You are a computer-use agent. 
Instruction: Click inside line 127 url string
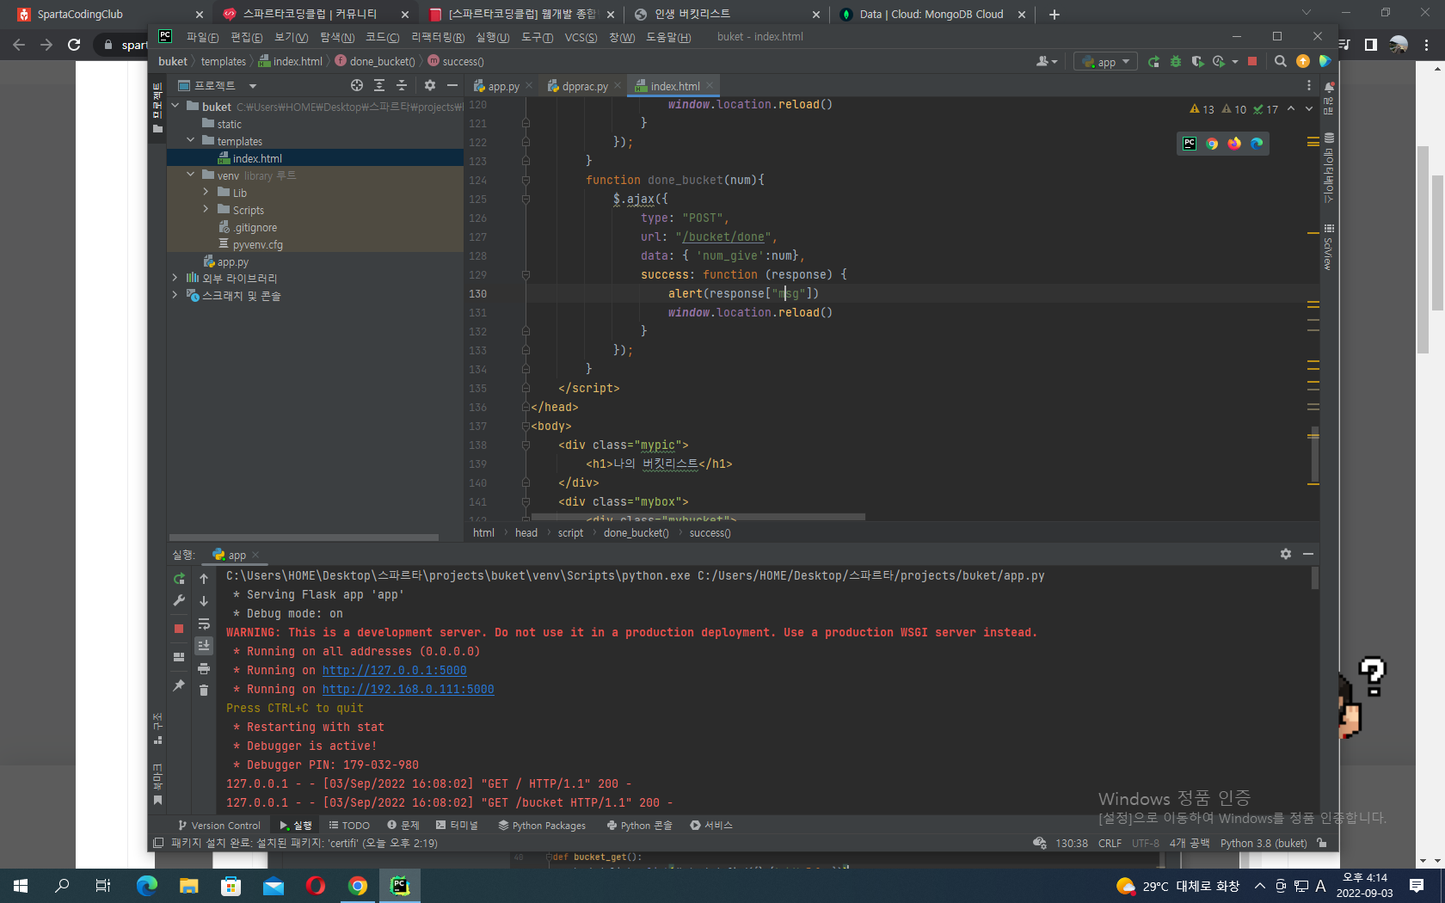point(723,236)
